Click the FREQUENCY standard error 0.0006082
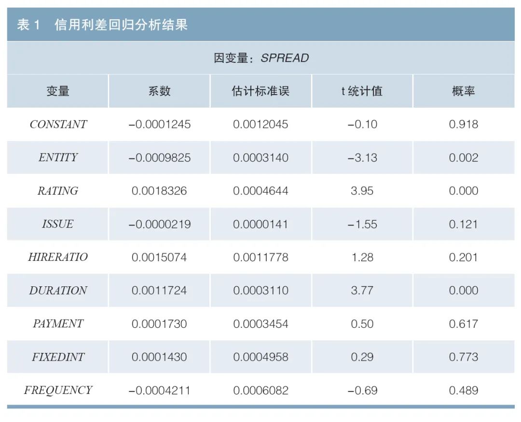521x422 pixels. tap(260, 390)
